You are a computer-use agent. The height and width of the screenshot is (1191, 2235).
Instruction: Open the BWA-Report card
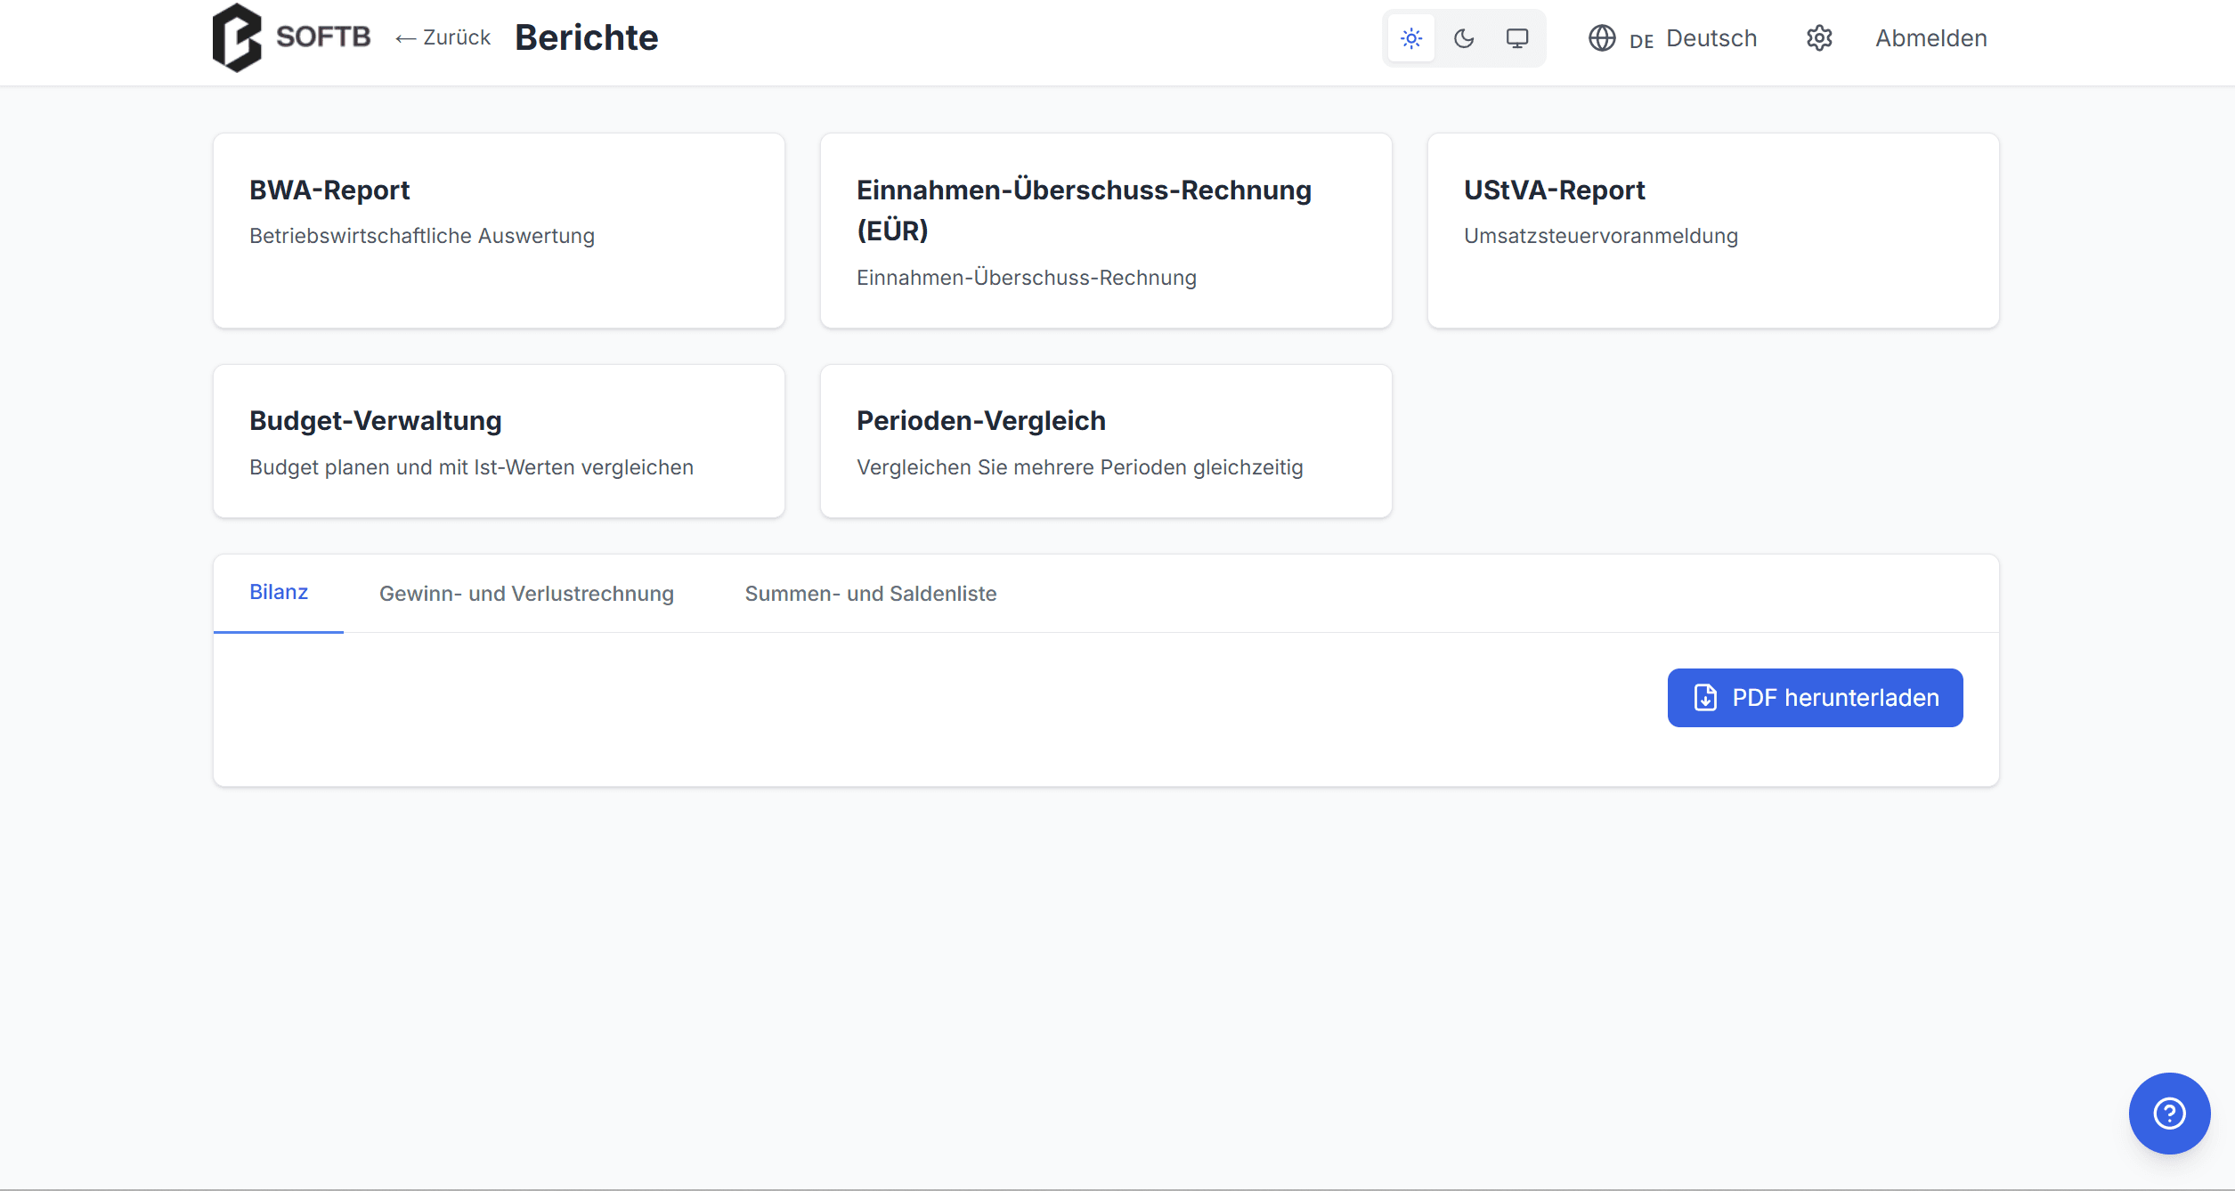coord(499,231)
